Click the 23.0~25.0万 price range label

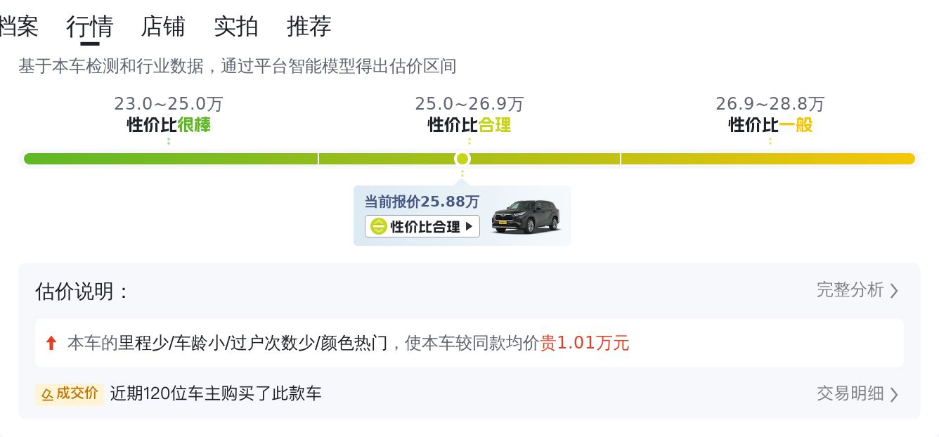(x=169, y=104)
